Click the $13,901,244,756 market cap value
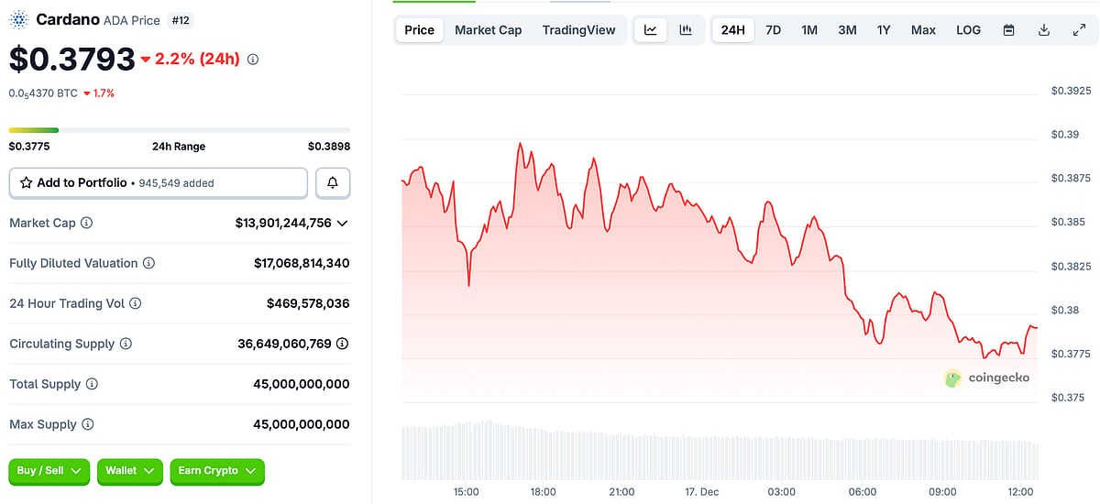Screen dimensions: 1100x504 pos(283,223)
